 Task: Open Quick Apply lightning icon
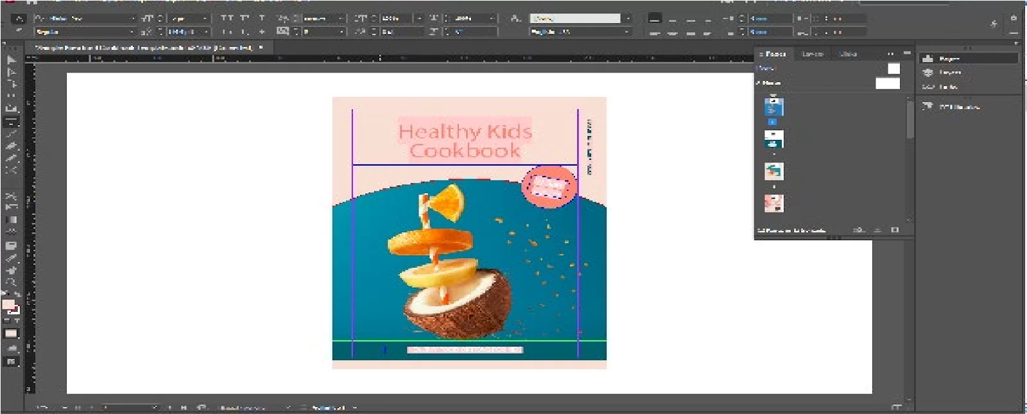[994, 24]
